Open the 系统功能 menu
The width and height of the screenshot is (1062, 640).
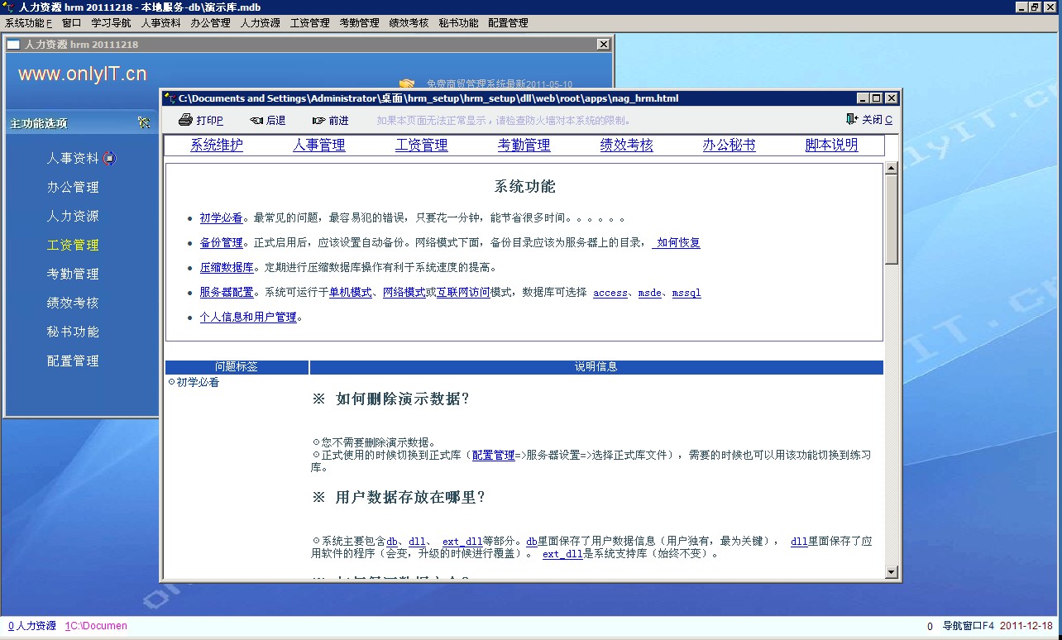(28, 23)
